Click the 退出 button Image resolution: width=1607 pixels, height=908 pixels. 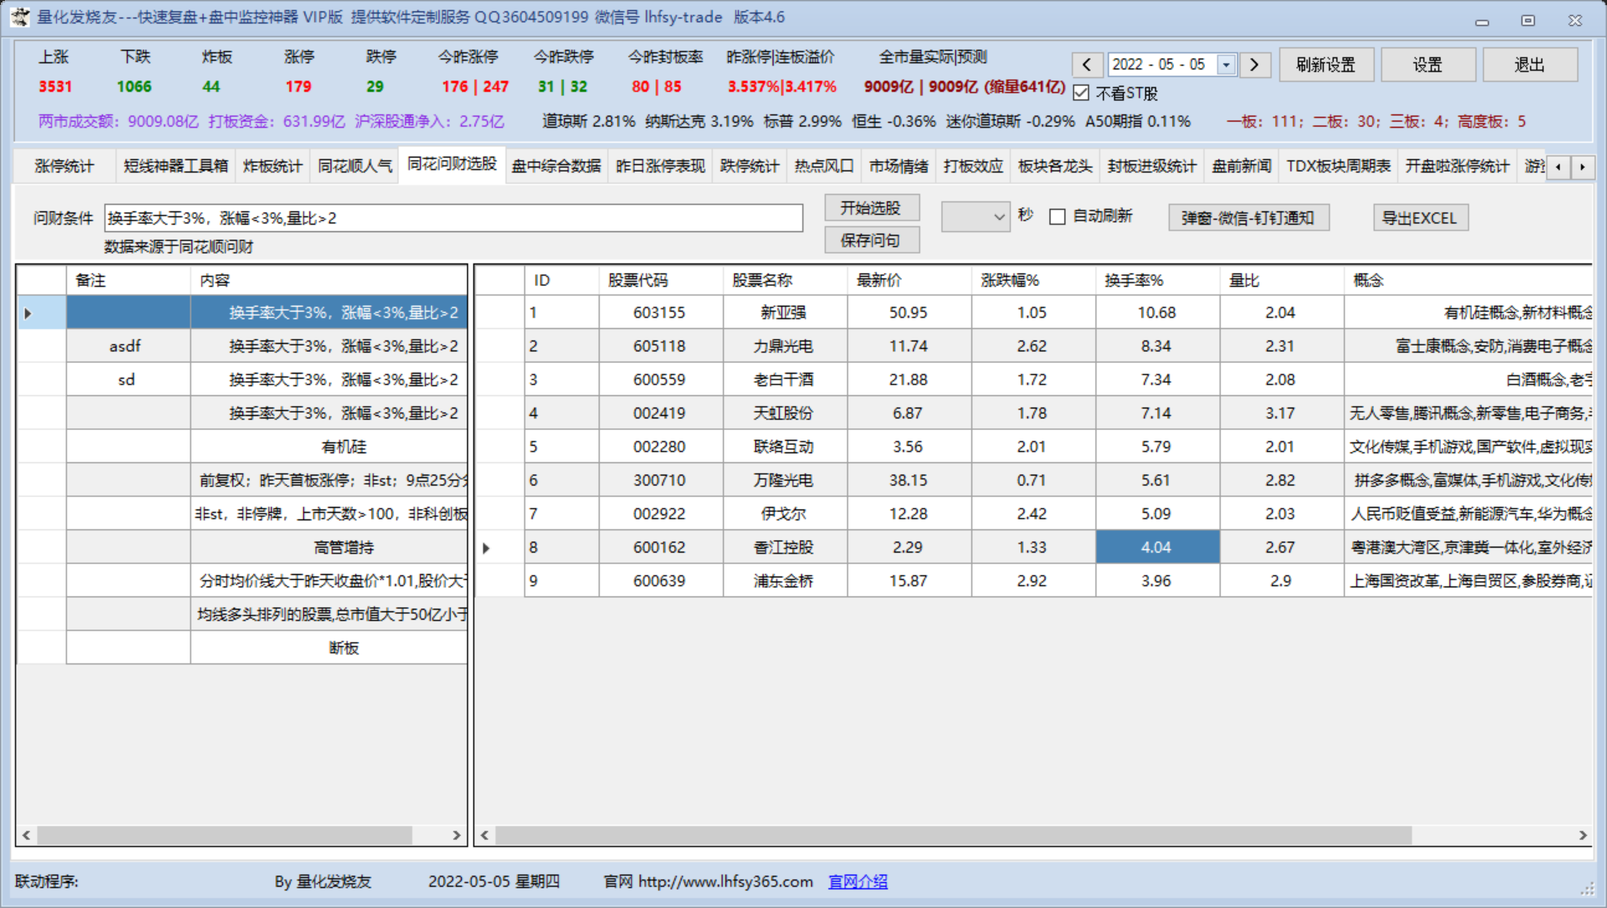(x=1530, y=65)
